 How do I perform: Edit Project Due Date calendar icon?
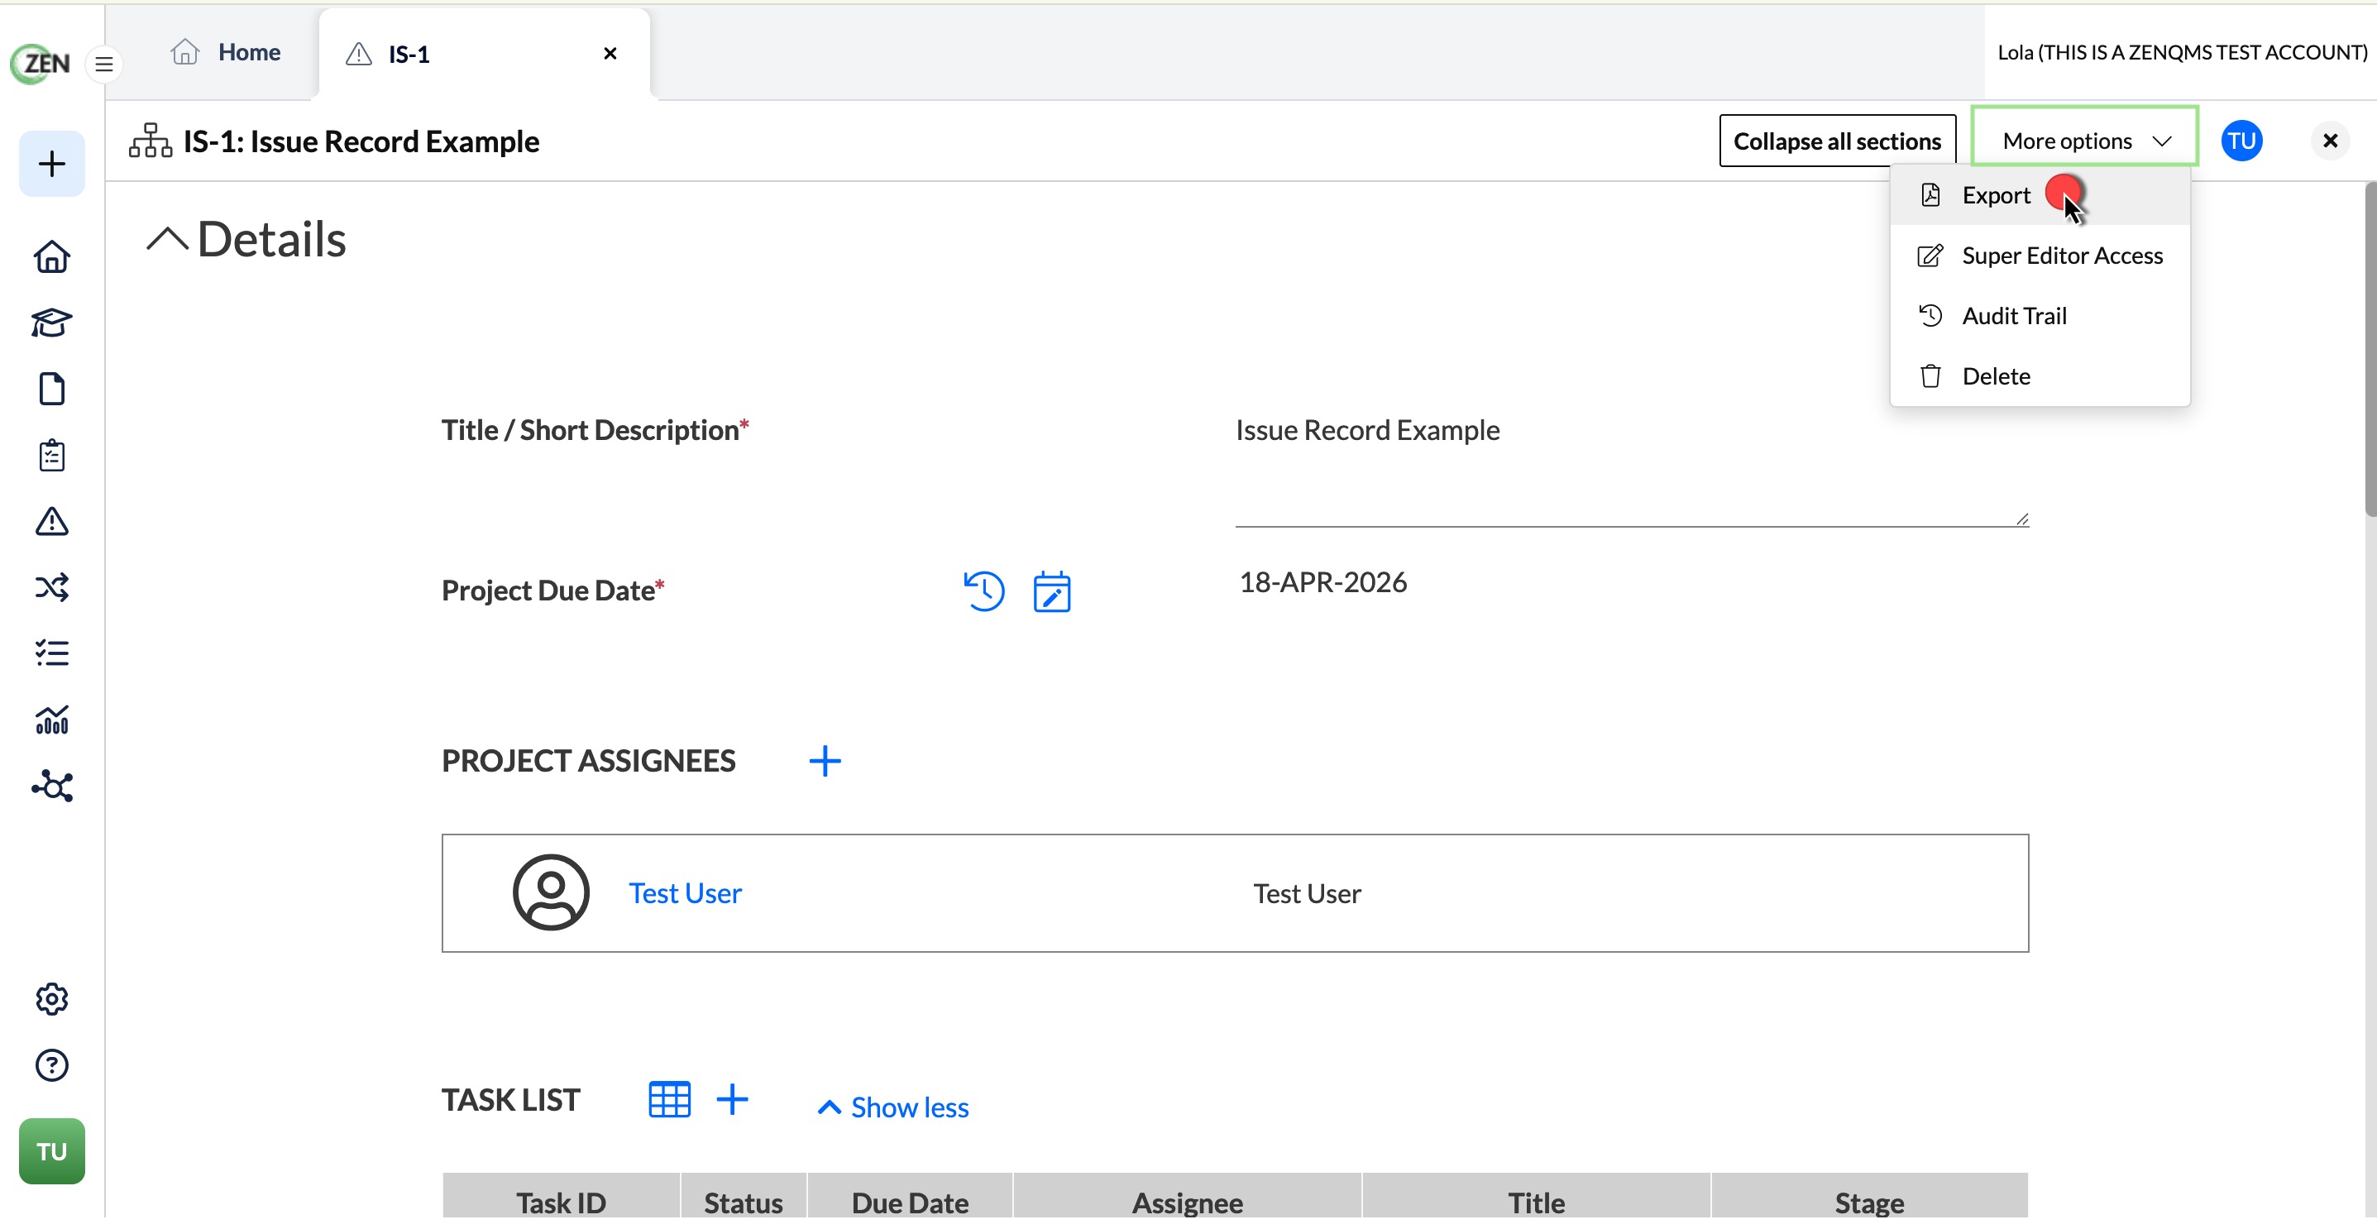[1052, 591]
